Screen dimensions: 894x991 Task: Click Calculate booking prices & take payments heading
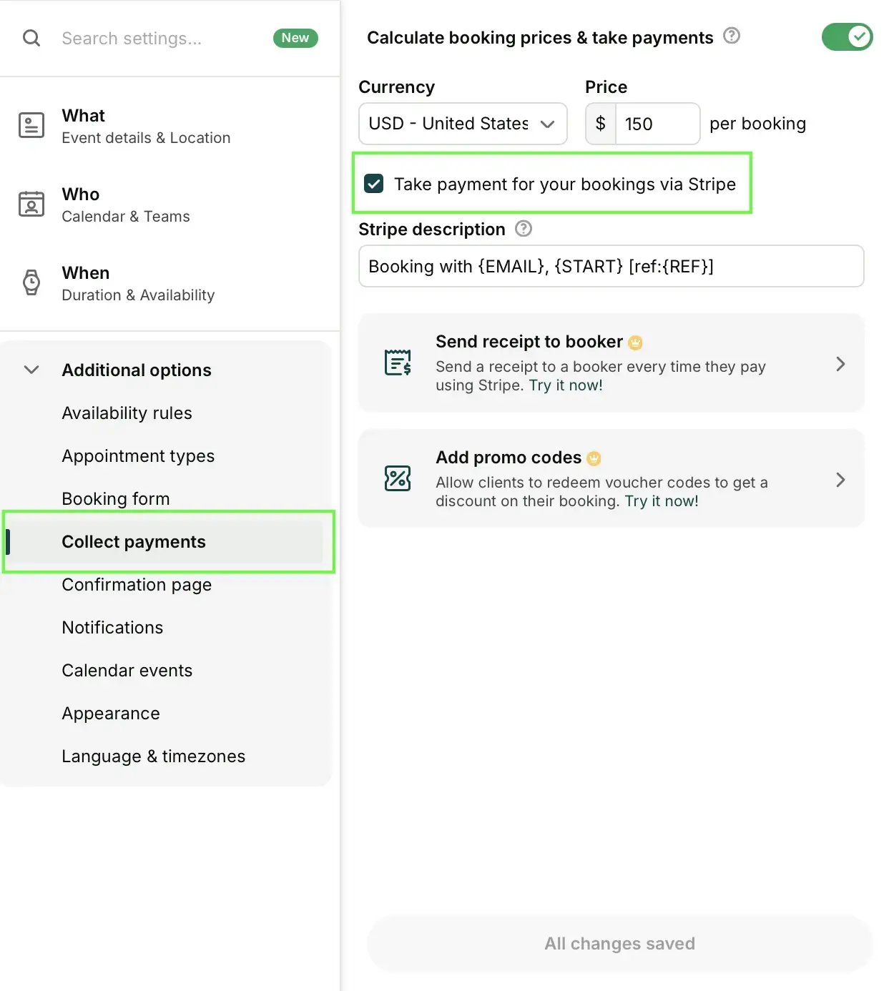pos(540,38)
